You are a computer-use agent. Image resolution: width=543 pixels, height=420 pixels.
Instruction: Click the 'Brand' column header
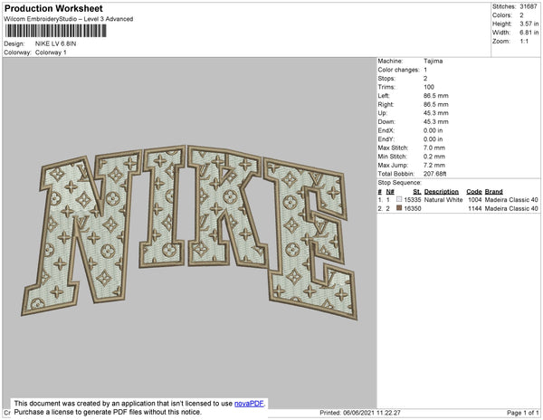pyautogui.click(x=494, y=192)
